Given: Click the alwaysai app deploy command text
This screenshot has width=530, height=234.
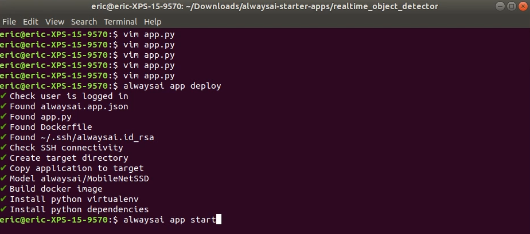Looking at the screenshot, I should 172,86.
